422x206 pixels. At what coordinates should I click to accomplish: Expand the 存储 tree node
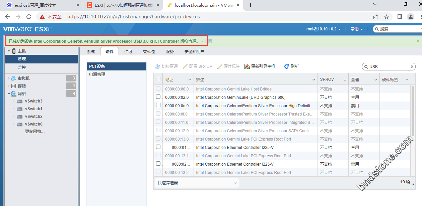coord(9,86)
